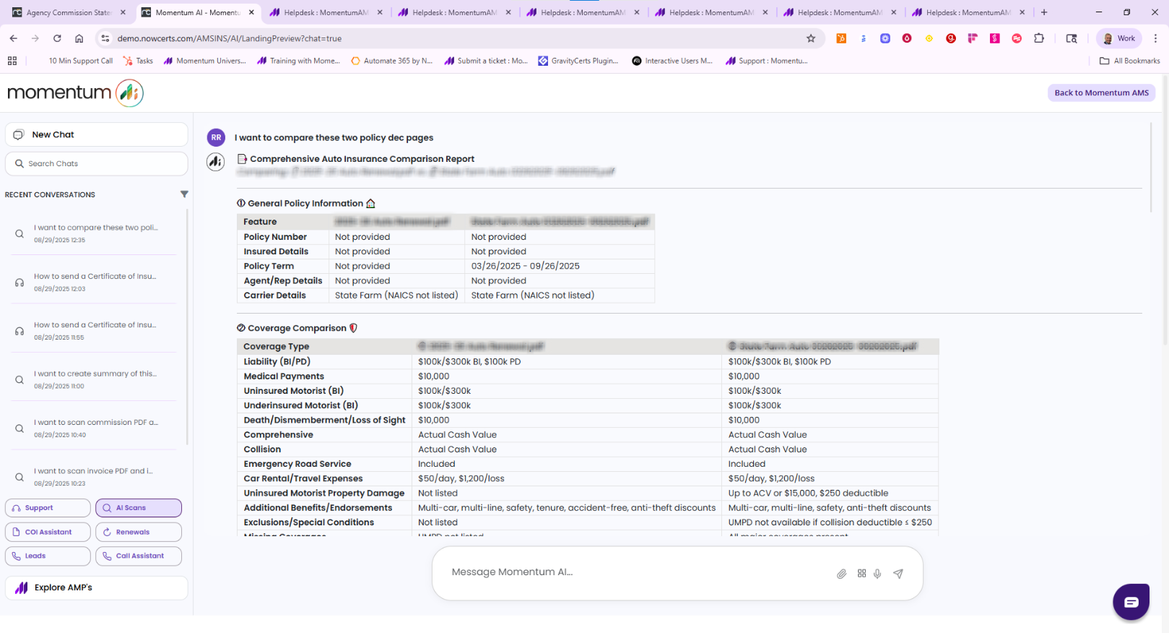The image size is (1169, 633).
Task: Open the apps grid in bookmarks bar
Action: click(x=12, y=61)
